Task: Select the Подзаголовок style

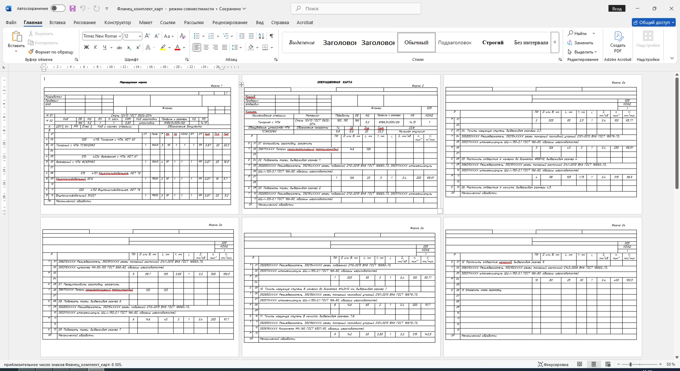Action: (455, 42)
